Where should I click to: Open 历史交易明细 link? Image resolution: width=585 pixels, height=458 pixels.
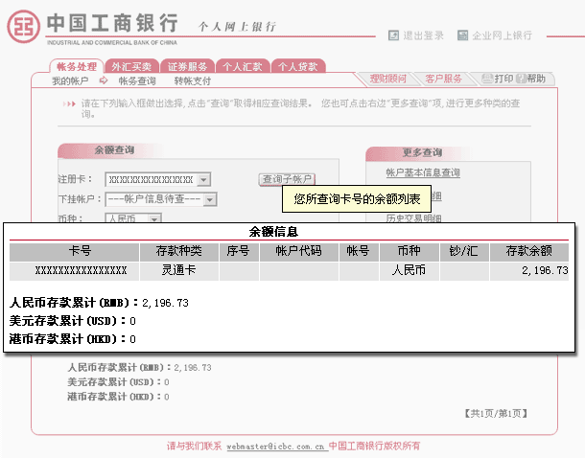[x=413, y=218]
